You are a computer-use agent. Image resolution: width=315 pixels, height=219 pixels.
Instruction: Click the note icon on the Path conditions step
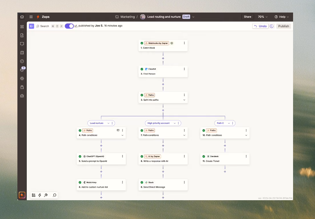pos(118,130)
